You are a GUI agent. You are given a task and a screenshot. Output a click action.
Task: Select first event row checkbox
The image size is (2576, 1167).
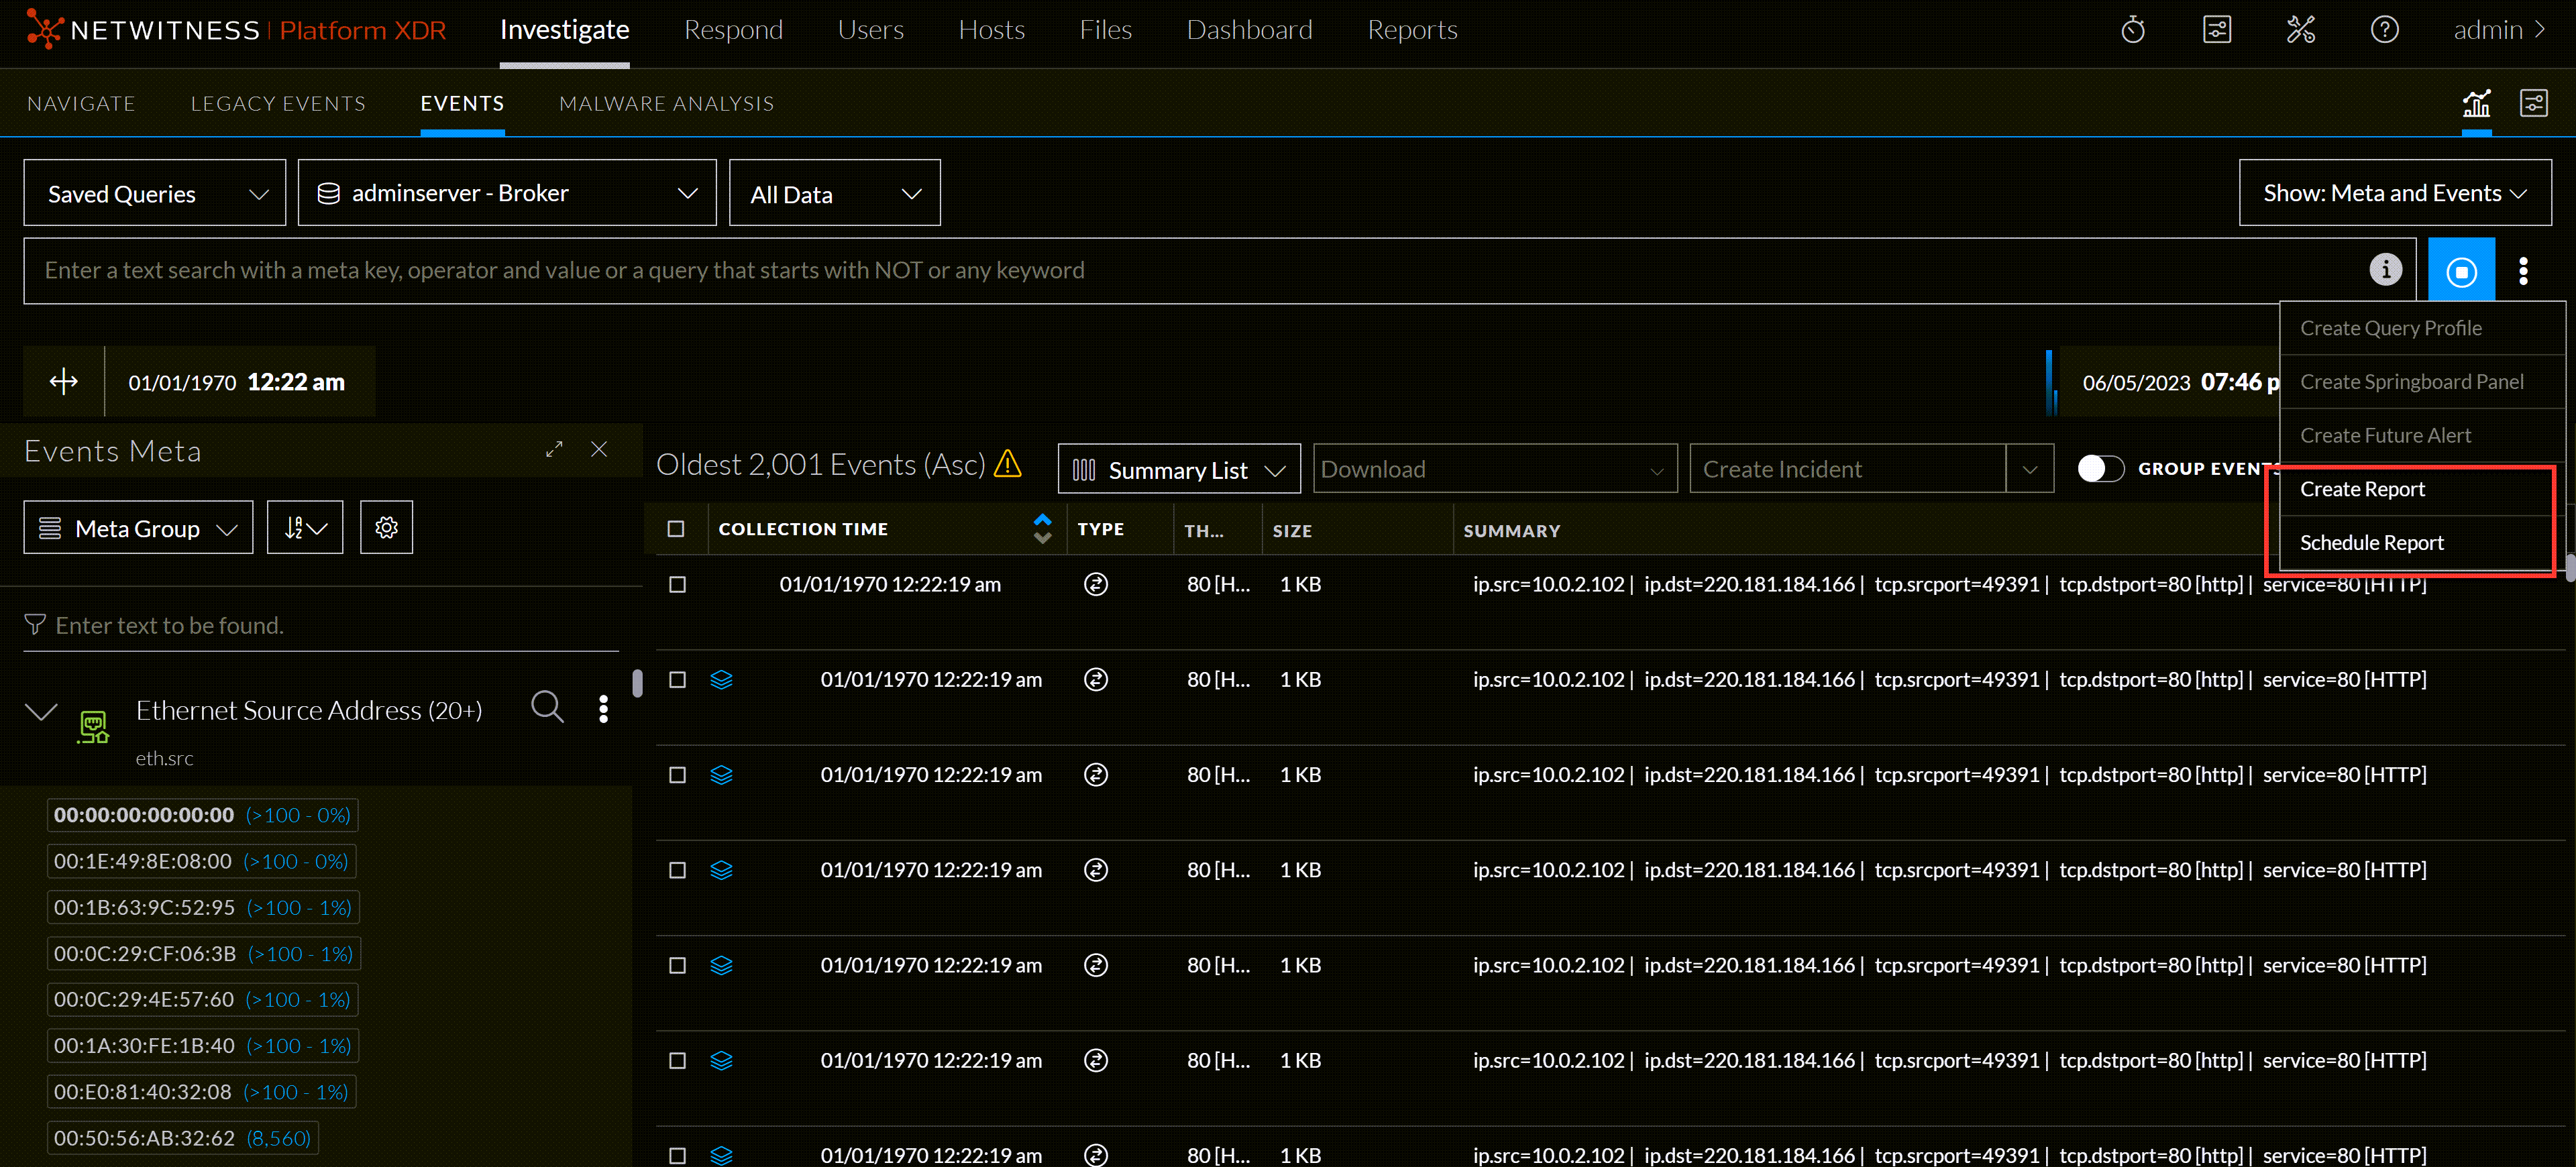[677, 585]
